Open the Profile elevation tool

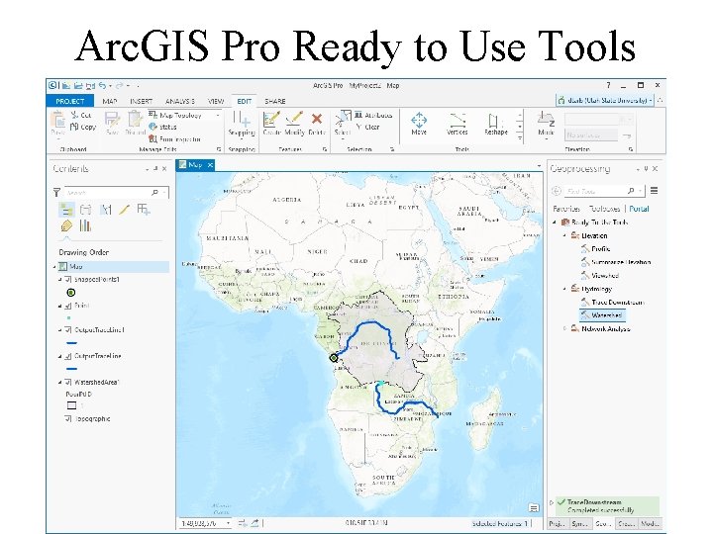tap(601, 249)
